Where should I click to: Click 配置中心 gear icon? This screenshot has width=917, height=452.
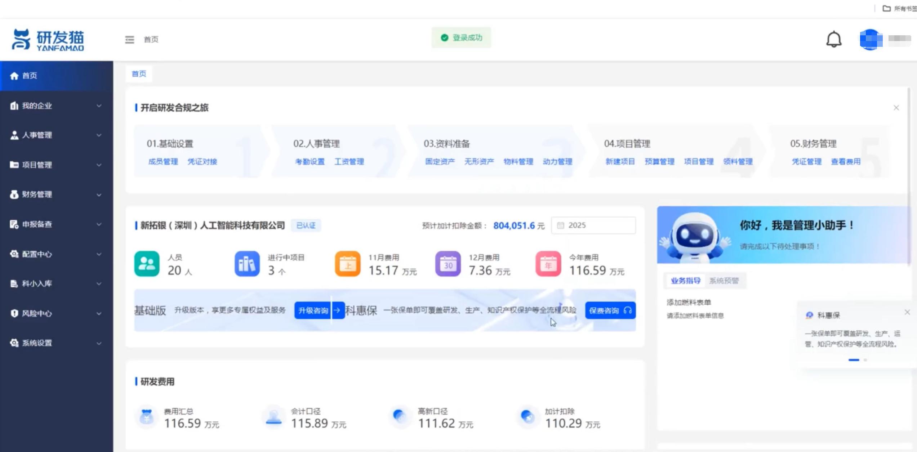(14, 254)
